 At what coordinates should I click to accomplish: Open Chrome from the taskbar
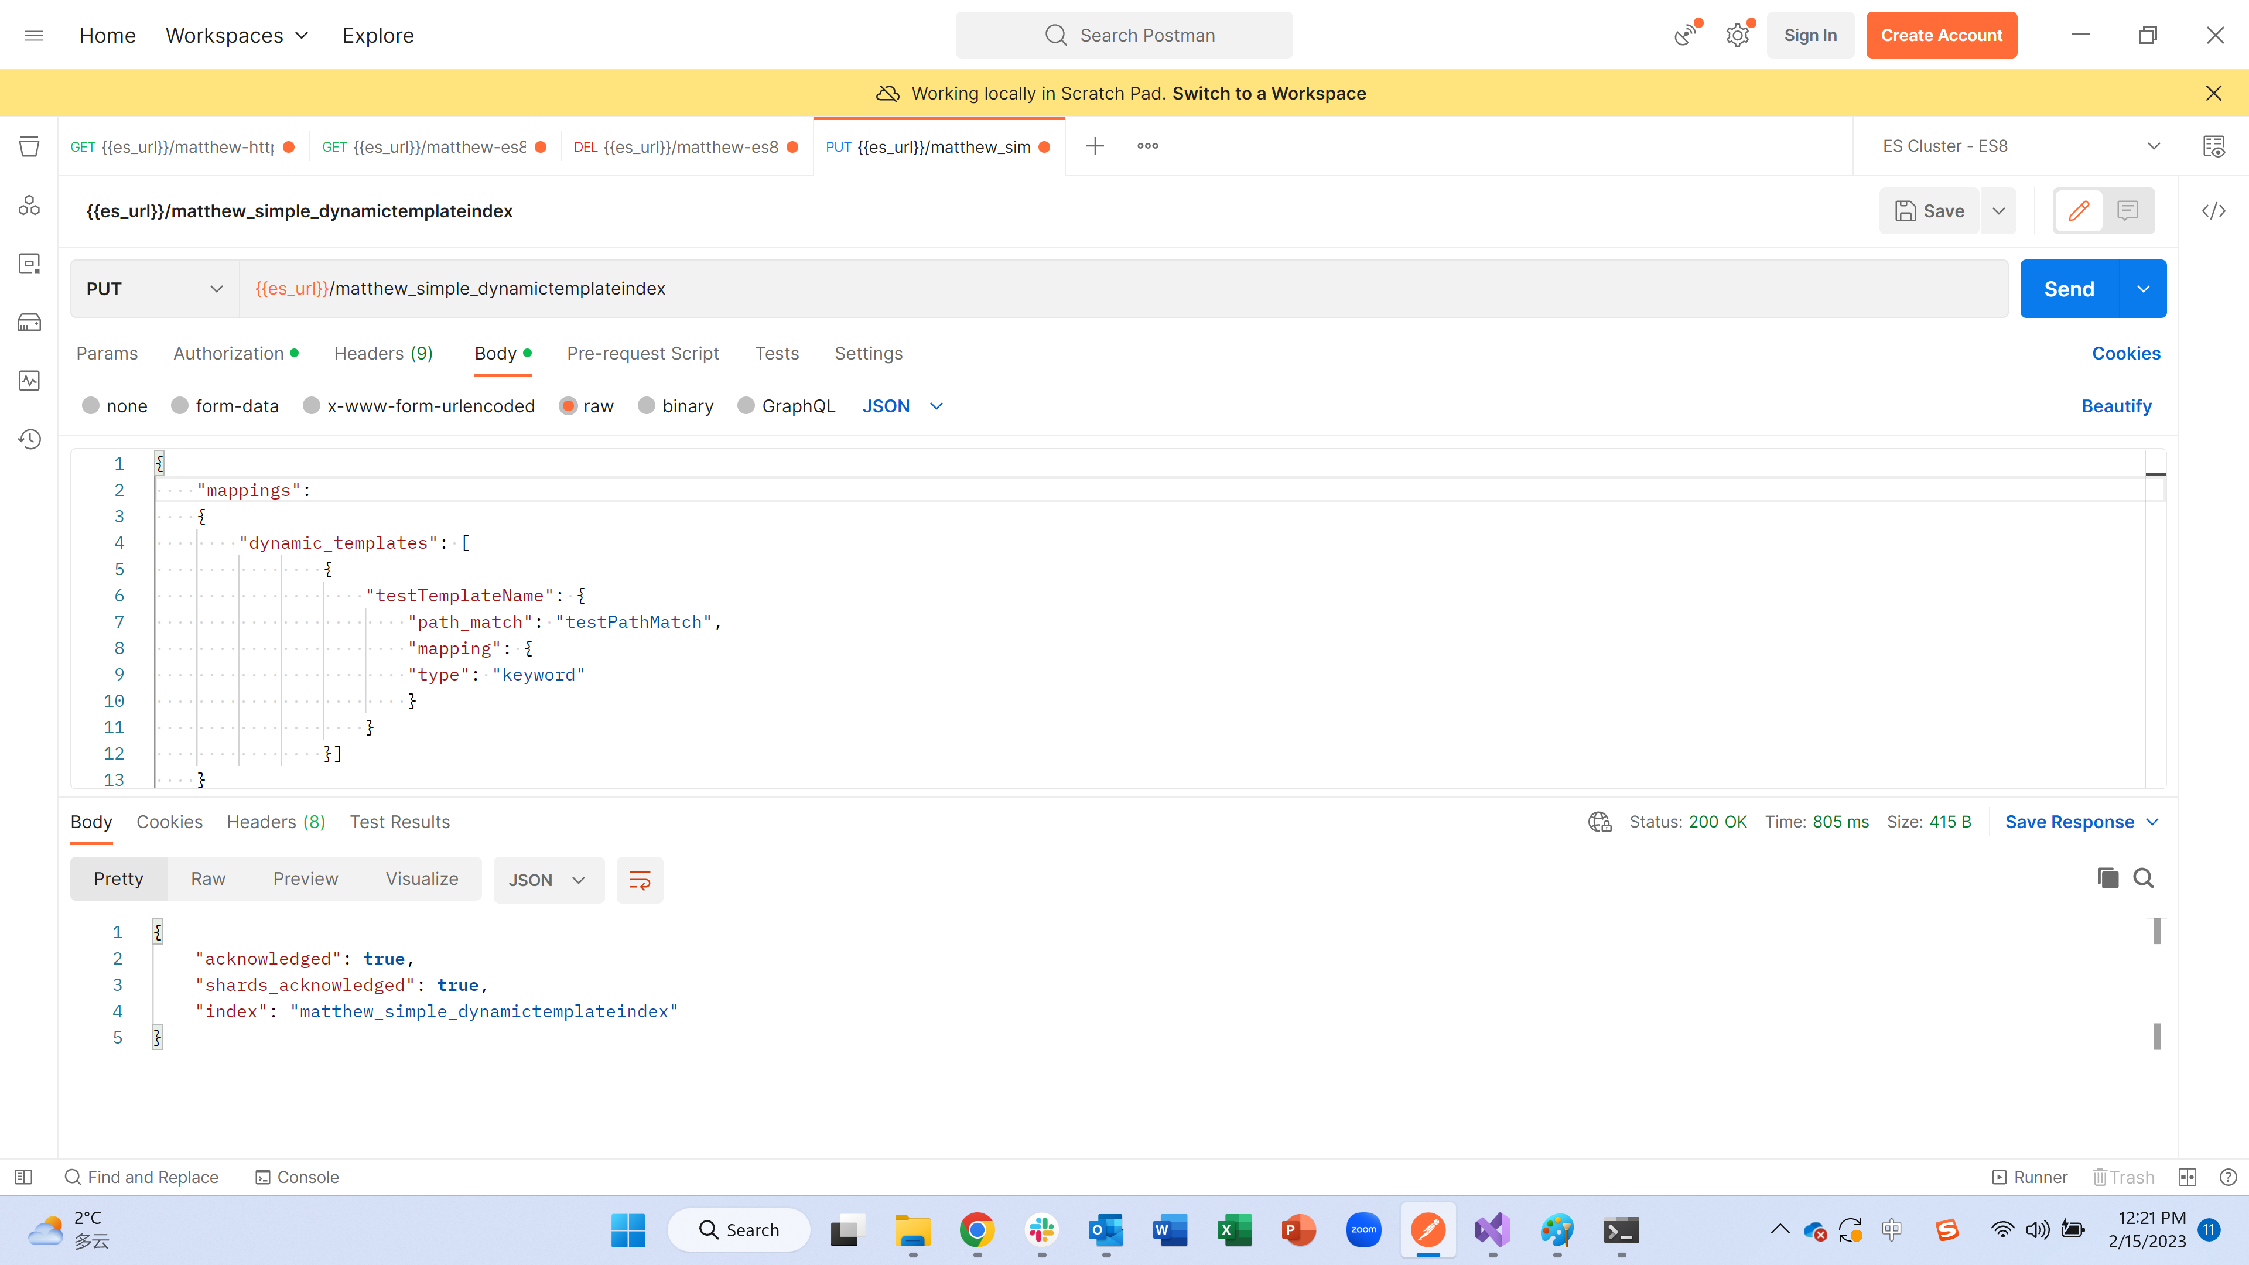(977, 1230)
